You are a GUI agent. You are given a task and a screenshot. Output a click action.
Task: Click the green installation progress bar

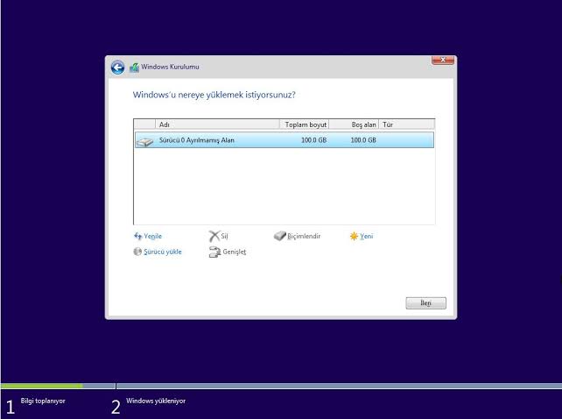(x=41, y=386)
